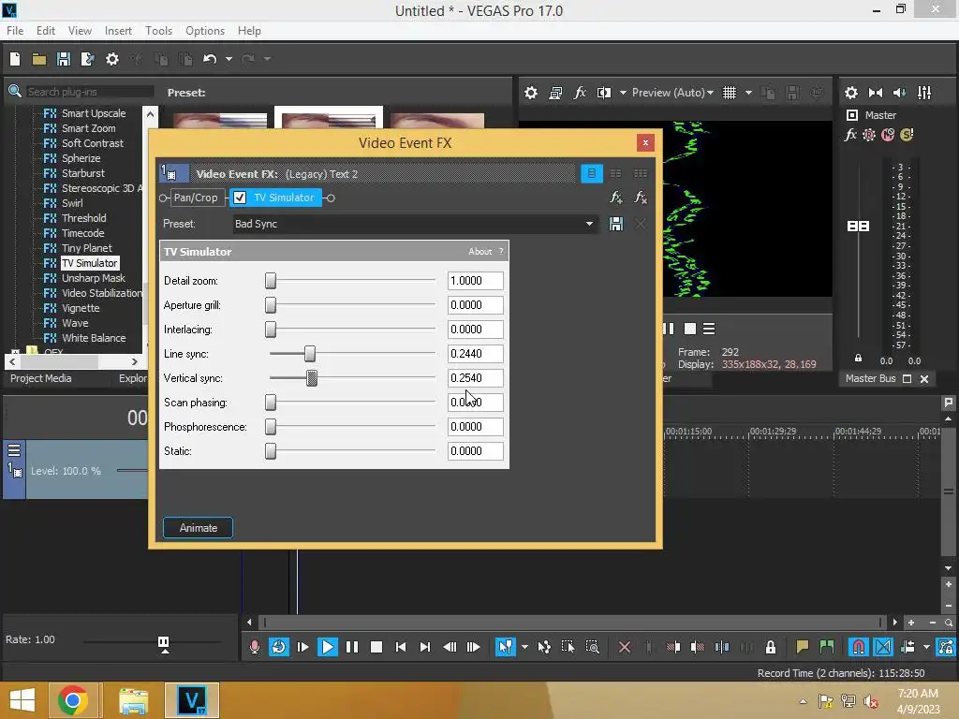Open Render As from toolbar
959x719 pixels.
click(87, 59)
